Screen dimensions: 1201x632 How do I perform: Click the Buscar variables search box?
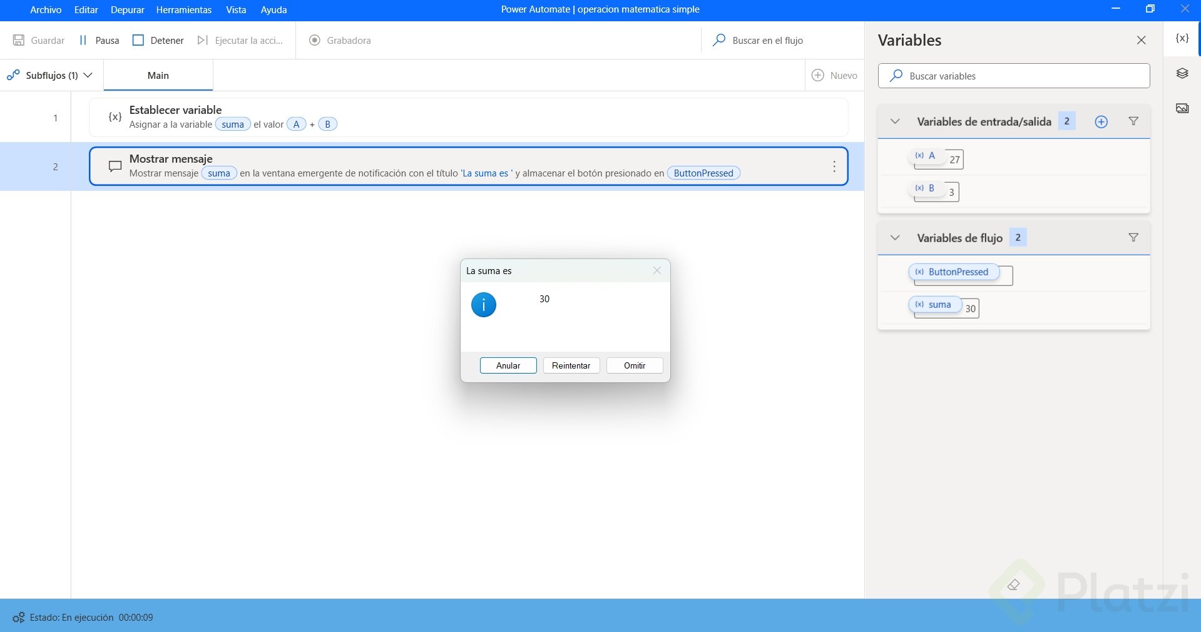(x=1014, y=76)
